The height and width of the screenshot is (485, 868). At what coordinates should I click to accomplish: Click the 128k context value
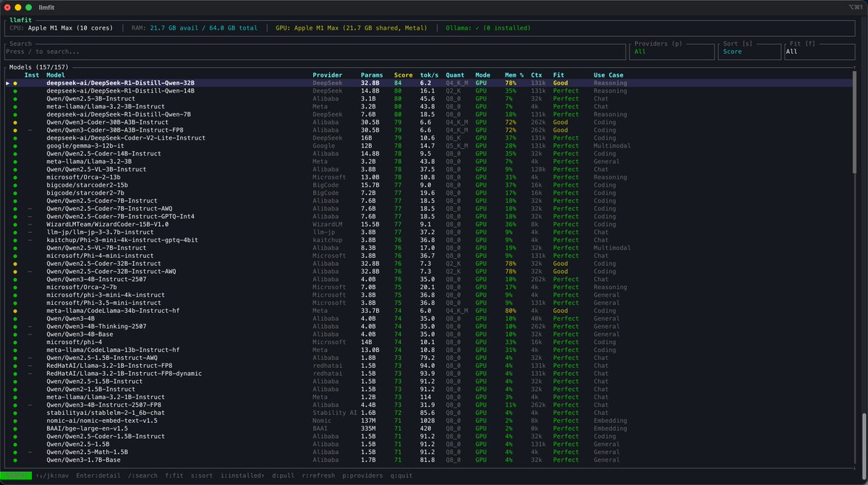click(538, 169)
